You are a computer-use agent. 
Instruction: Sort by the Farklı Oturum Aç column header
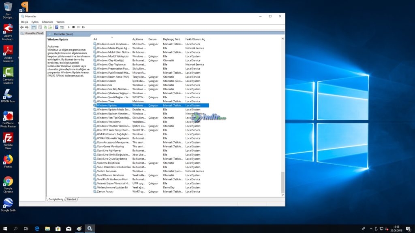[197, 39]
